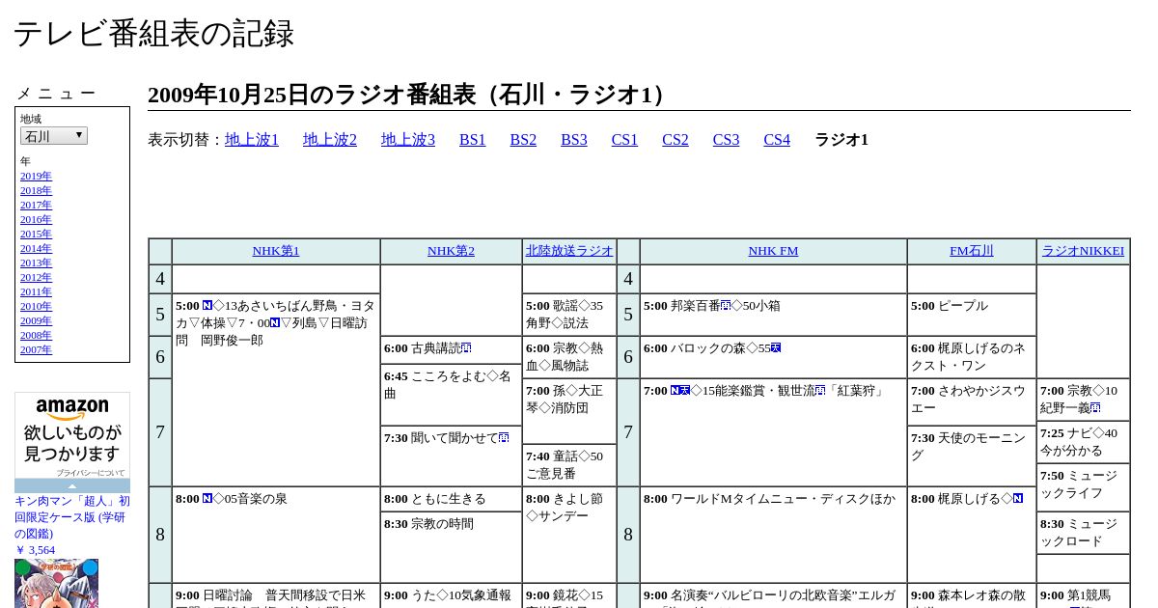Choose 2011年 from year list
Viewport: 1158px width, 608px height.
pyautogui.click(x=36, y=291)
